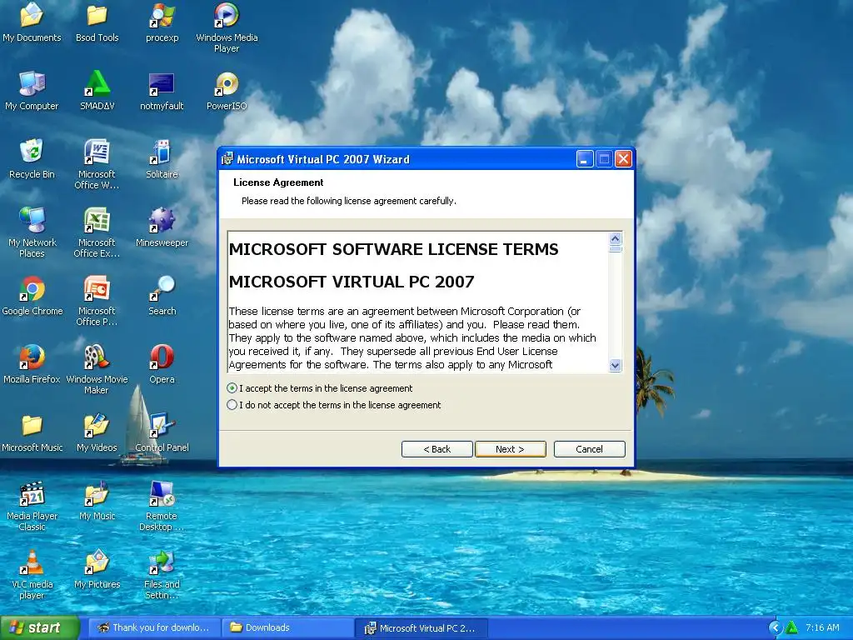Click the Next > button in wizard
Screen dimensions: 853x640
(511, 449)
